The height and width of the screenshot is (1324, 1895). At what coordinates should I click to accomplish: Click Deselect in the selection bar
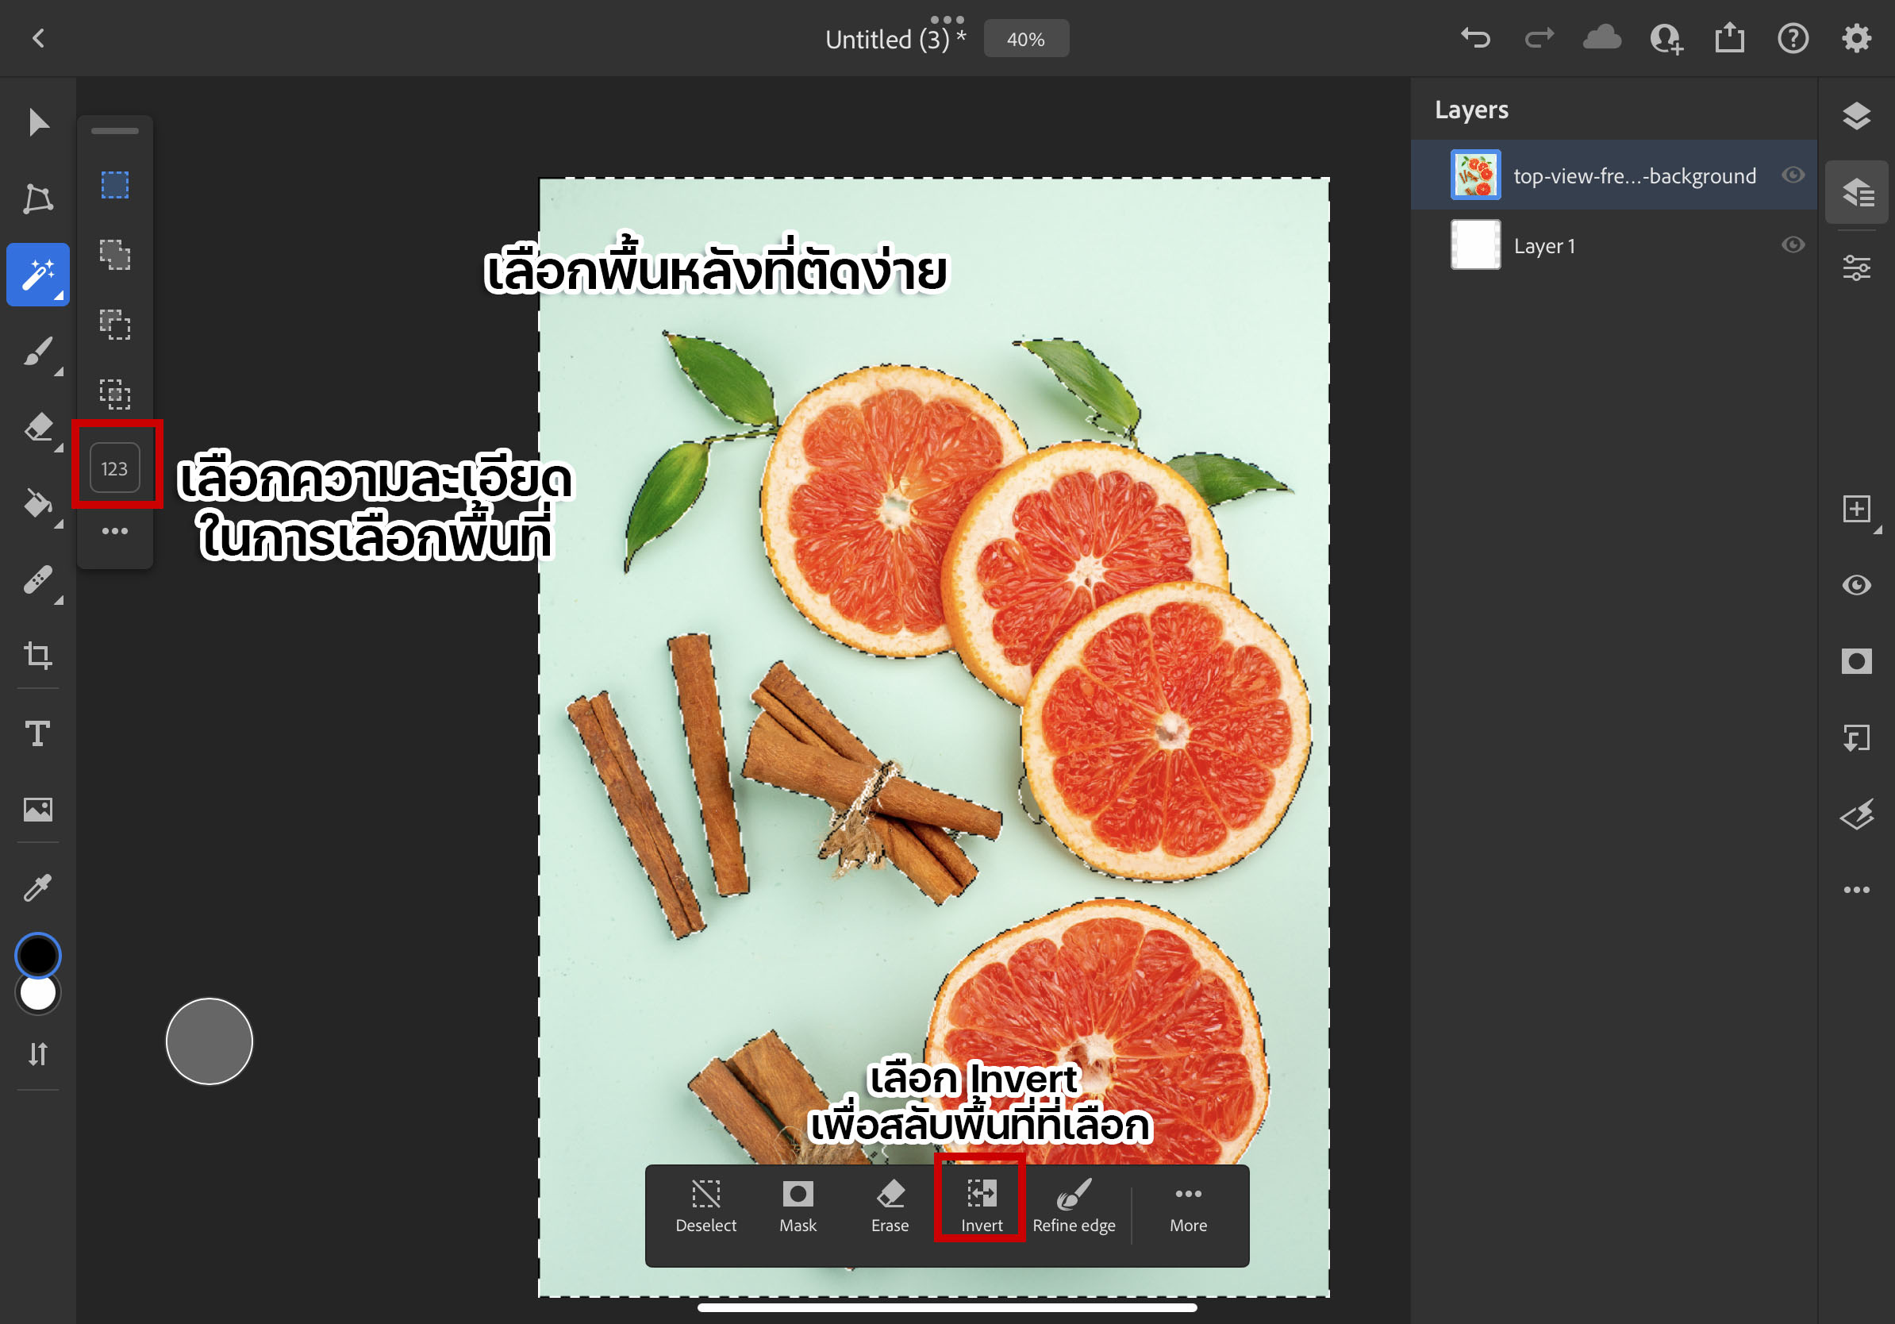point(705,1205)
